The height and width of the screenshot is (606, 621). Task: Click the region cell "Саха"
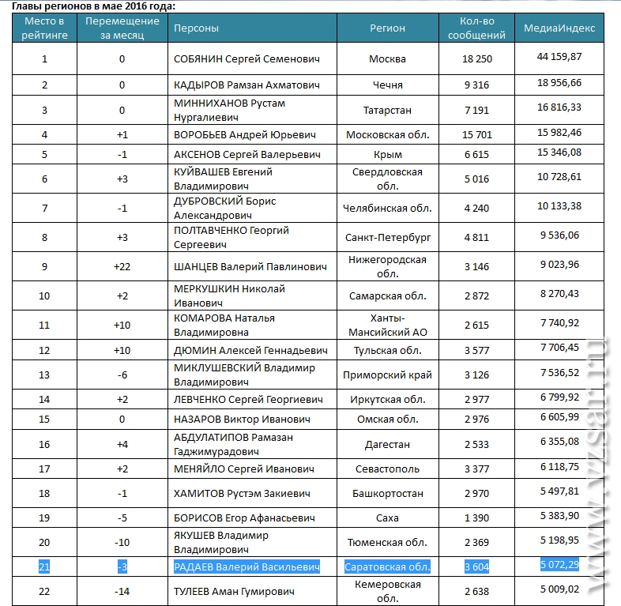coord(387,518)
